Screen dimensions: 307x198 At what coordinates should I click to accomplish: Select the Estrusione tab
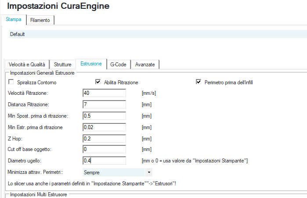click(91, 64)
